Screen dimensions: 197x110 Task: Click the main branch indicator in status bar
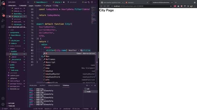coord(5,109)
